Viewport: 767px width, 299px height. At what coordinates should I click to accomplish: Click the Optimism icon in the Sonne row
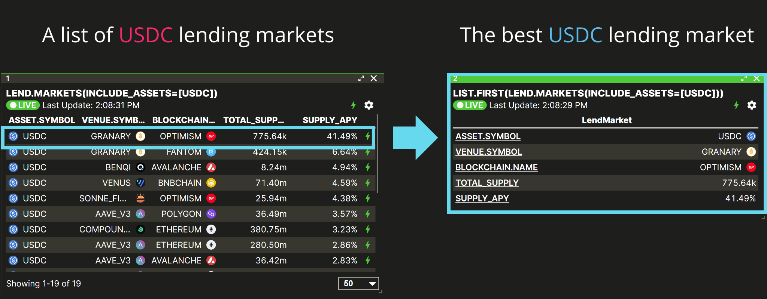[211, 198]
